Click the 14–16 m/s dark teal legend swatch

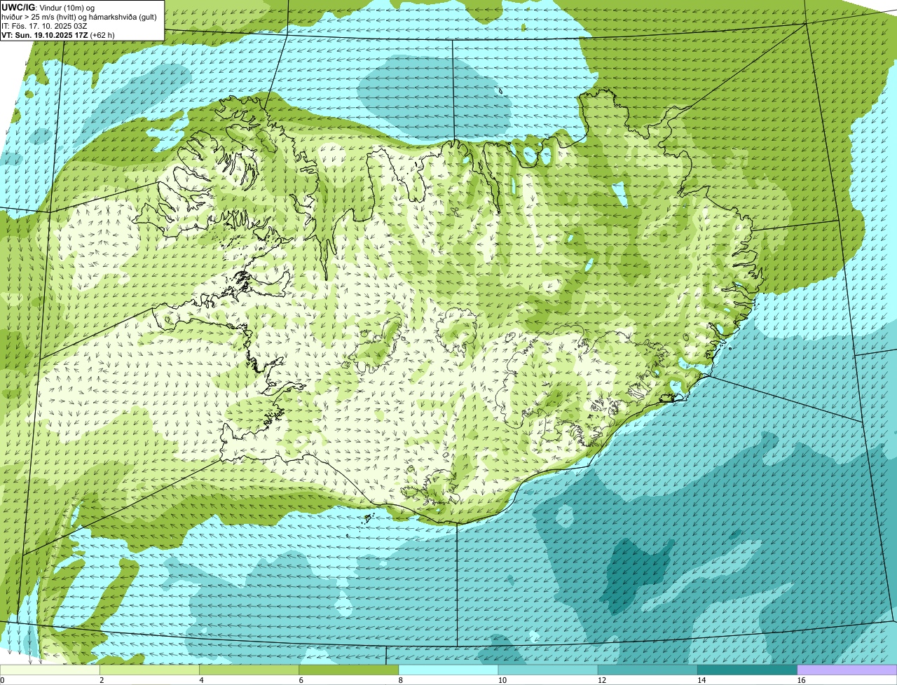(x=747, y=670)
